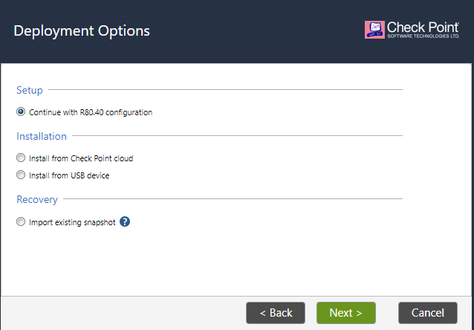Click the "Install from Check Point cloud" label text
474x330 pixels.
(x=81, y=158)
